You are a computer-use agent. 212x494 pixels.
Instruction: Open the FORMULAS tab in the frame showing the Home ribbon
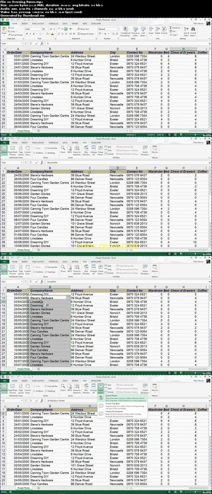pyautogui.click(x=53, y=23)
